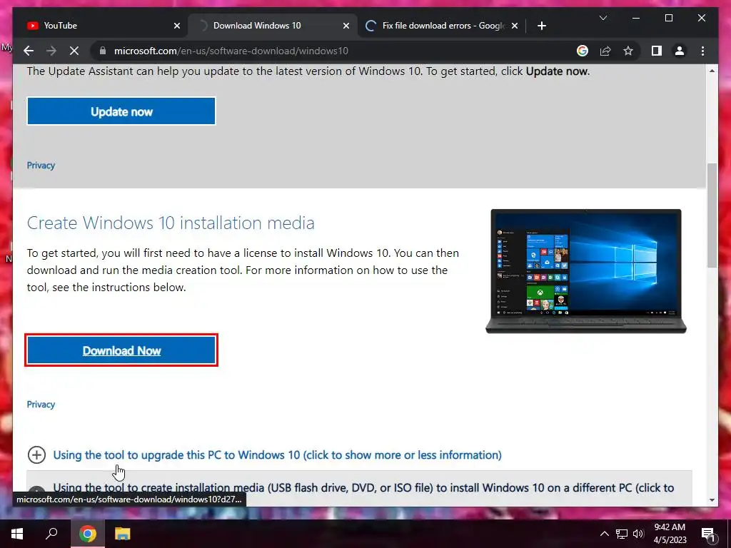Switch to the Download Windows 10 tab
The height and width of the screenshot is (548, 731).
(x=273, y=26)
